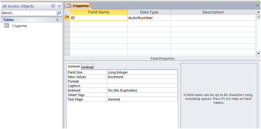Close the Студенты table design tab
This screenshot has width=261, height=129.
257,5
